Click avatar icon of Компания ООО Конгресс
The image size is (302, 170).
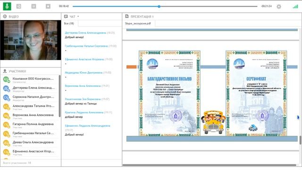coord(6,79)
